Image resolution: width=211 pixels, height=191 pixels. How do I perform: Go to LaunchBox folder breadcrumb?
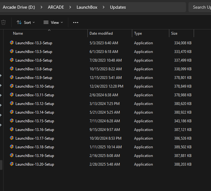click(x=87, y=7)
